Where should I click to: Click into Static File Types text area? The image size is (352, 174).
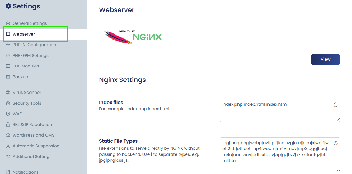pos(280,155)
